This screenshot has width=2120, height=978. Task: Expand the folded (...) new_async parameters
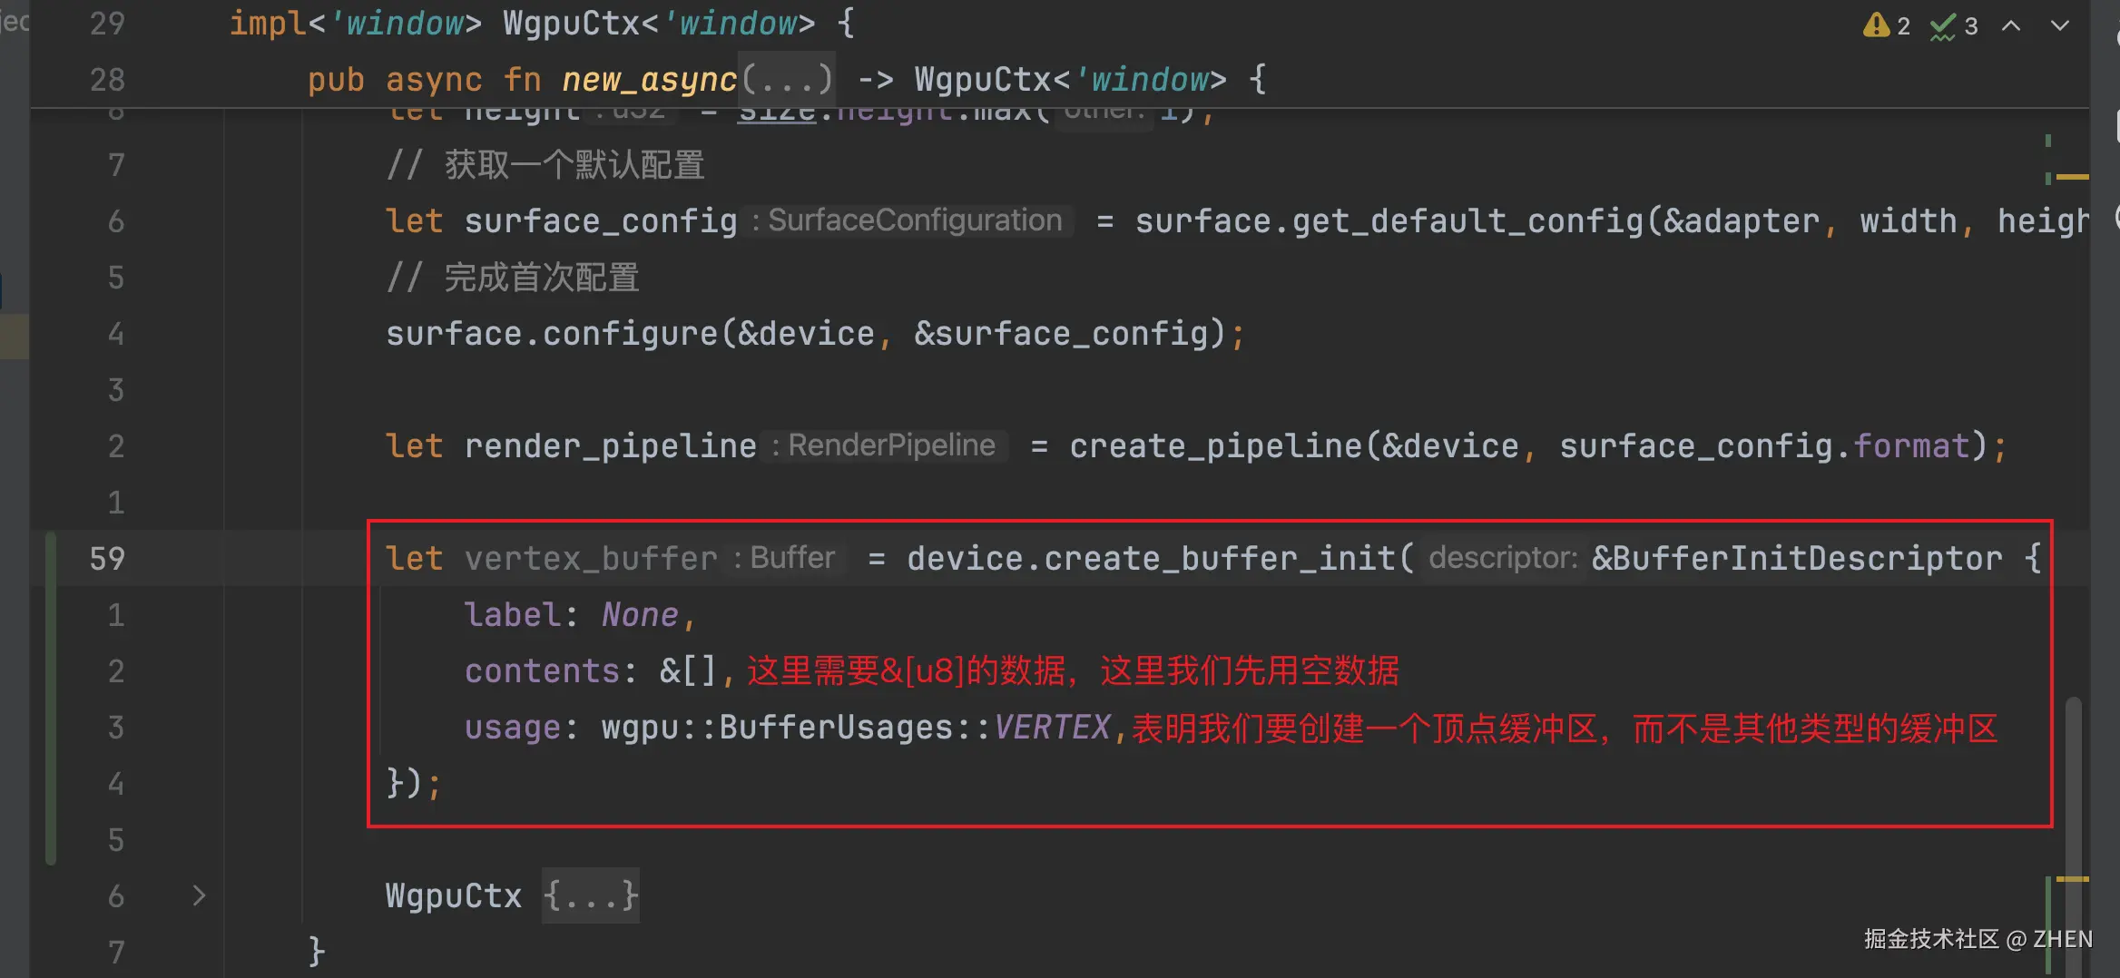786,80
